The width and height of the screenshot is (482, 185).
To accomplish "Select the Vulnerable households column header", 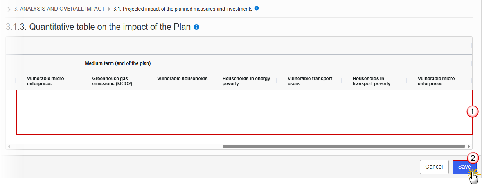I will coord(182,79).
